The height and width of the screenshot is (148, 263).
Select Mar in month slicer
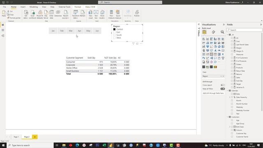[71, 31]
